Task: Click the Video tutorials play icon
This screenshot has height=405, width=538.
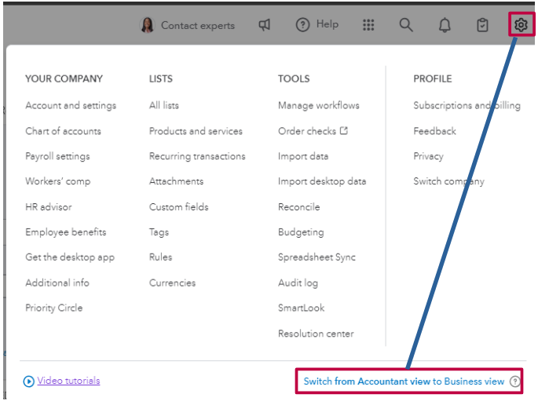Action: pos(29,381)
